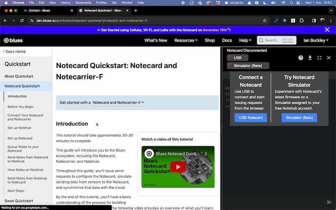This screenshot has width=336, height=210.
Task: Click the download icon in the Notecard panel
Action: (310, 58)
